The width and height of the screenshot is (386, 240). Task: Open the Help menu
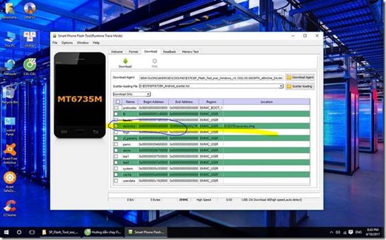(x=96, y=42)
